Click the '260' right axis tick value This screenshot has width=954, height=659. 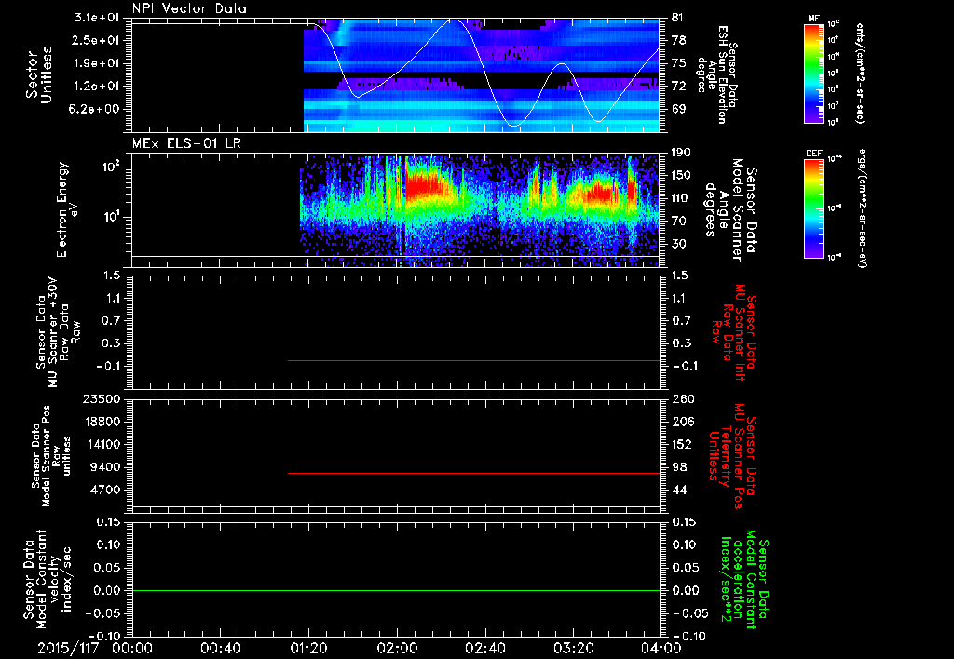(x=683, y=399)
